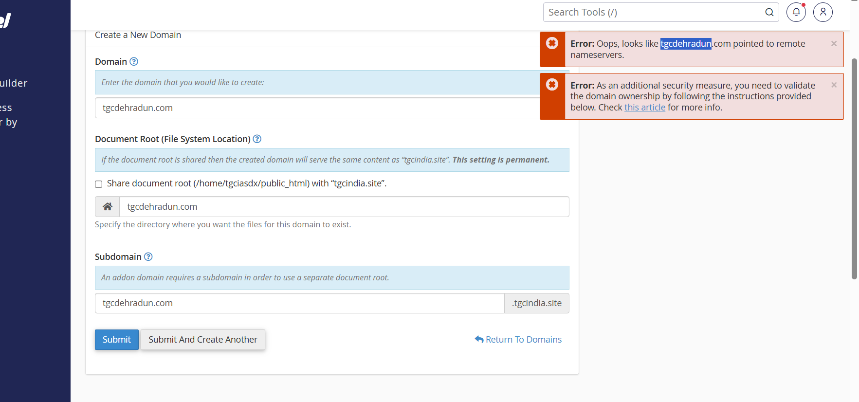Click the Domain name input field
859x402 pixels.
316,108
